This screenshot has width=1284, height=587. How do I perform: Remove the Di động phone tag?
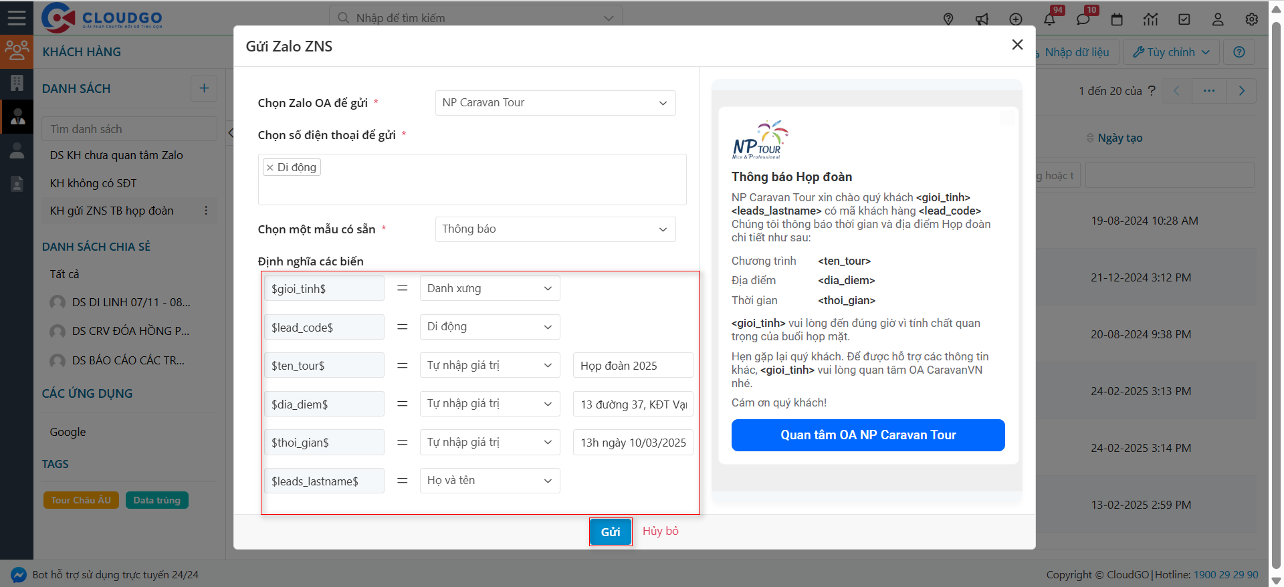[x=270, y=168]
